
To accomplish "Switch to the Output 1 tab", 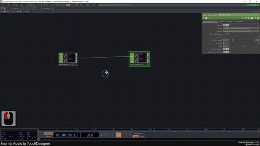I will coord(222,21).
